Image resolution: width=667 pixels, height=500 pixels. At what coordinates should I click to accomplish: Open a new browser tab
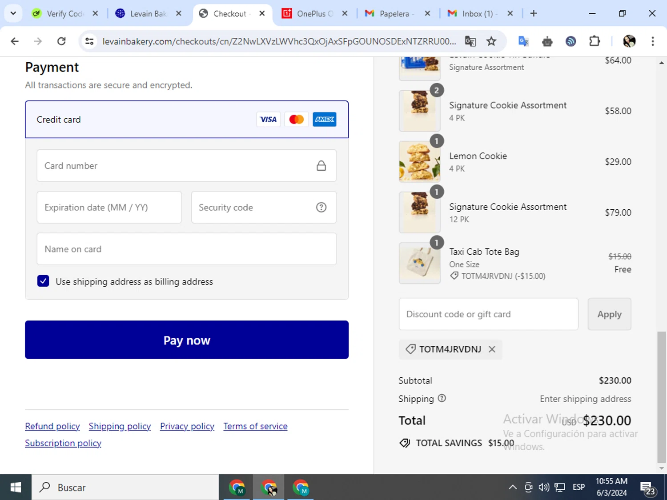(x=534, y=13)
